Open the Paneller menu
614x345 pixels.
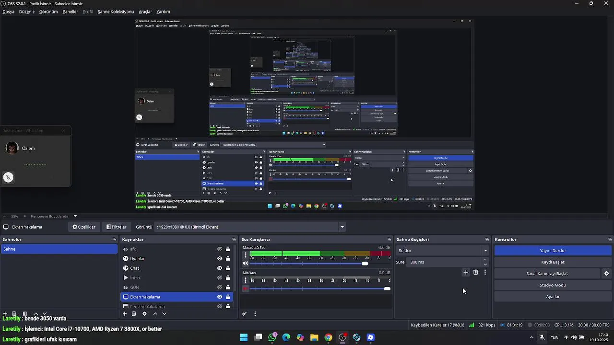click(x=70, y=11)
